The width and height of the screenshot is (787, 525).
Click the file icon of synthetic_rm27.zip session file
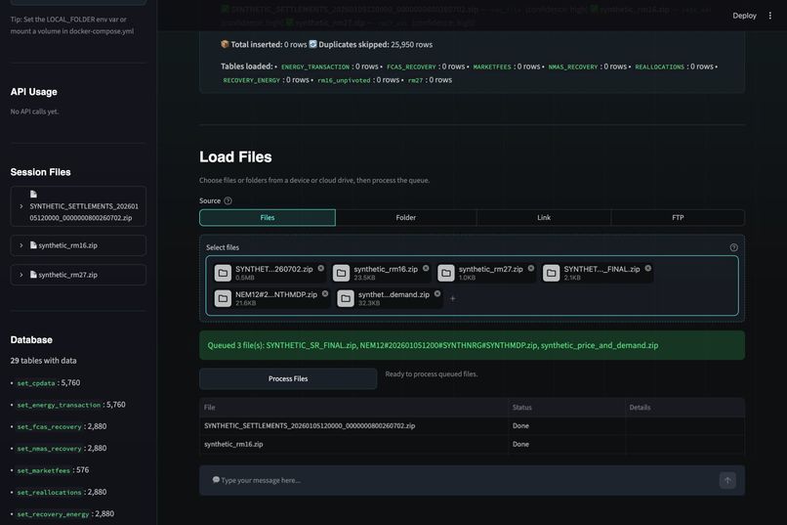pos(33,275)
